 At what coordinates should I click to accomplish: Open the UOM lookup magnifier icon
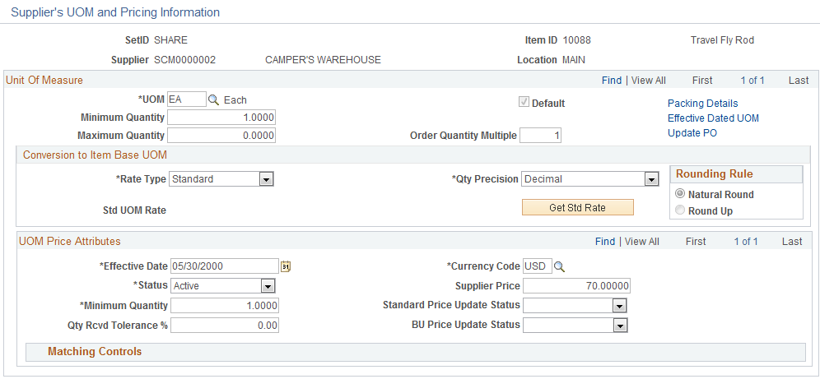pyautogui.click(x=213, y=99)
